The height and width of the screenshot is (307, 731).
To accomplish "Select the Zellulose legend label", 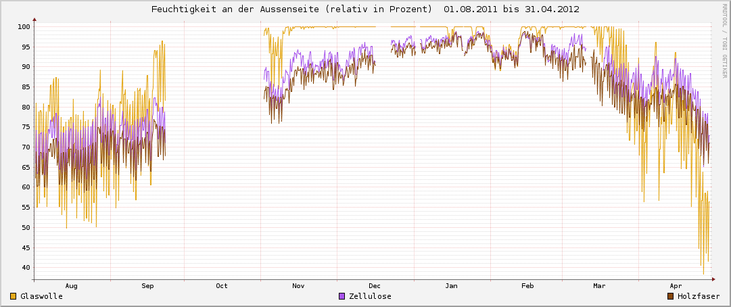I will tap(370, 296).
